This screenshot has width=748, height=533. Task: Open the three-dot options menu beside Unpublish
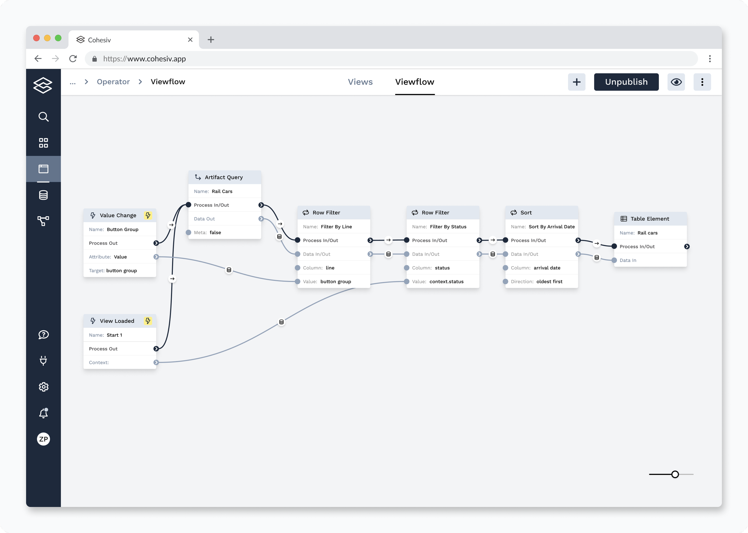click(702, 82)
